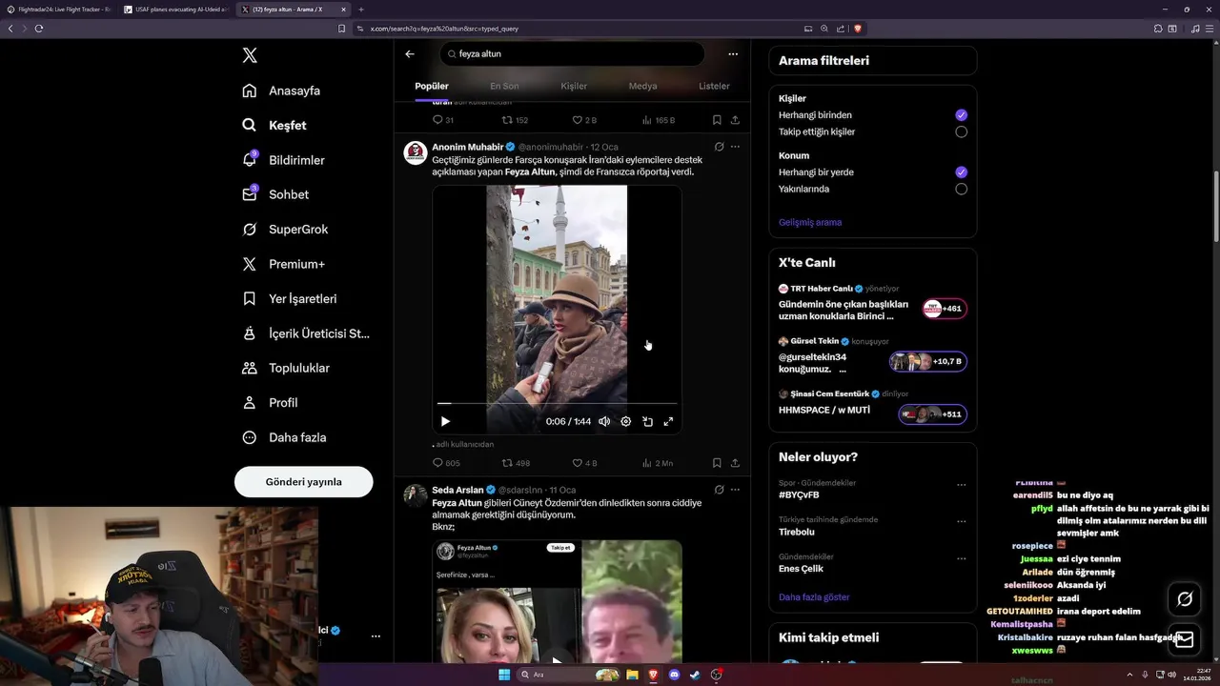The image size is (1220, 686).
Task: Open account switcher three-dot menu
Action: [x=376, y=636]
